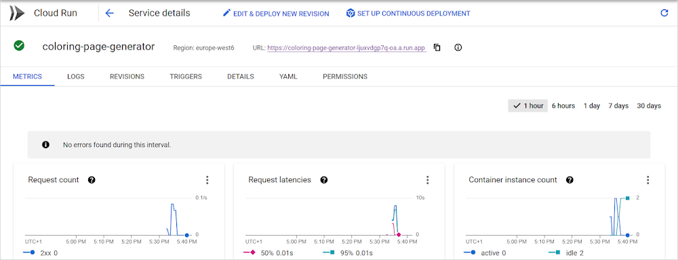Open the Logs tab
The width and height of the screenshot is (678, 260).
coord(76,77)
